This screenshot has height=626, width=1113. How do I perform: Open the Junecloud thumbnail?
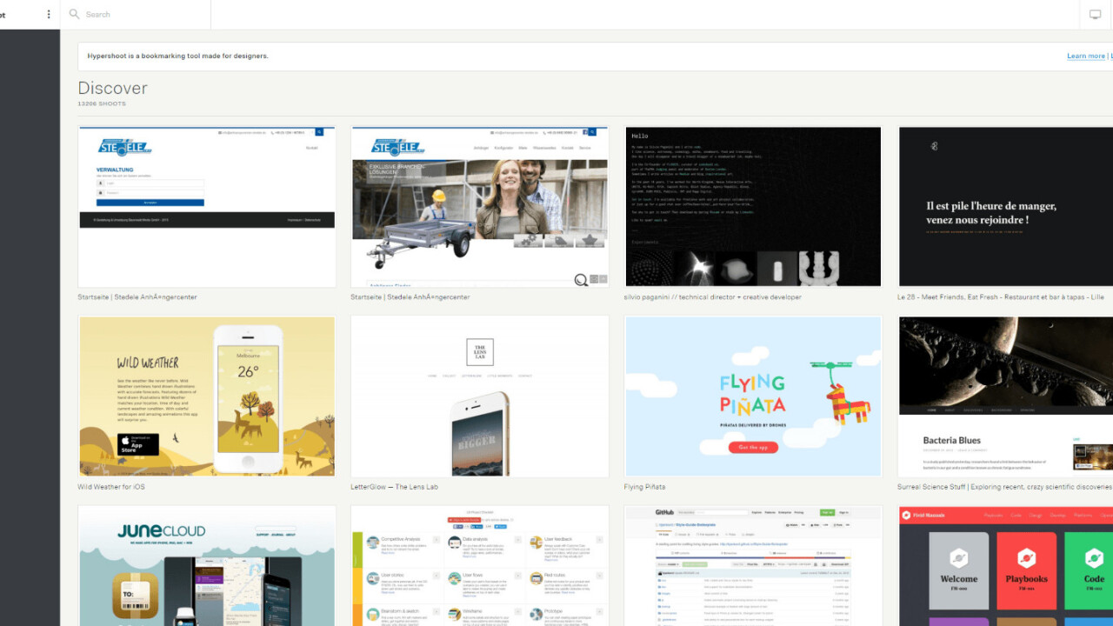(x=207, y=565)
